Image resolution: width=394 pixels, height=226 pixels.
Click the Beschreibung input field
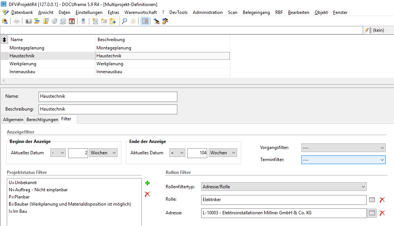tap(108, 109)
